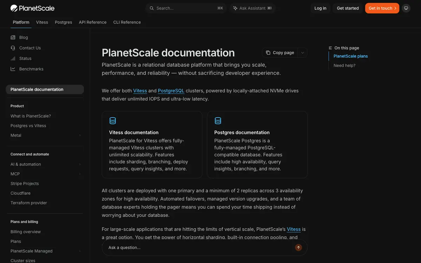Expand the Metal sidebar section
The width and height of the screenshot is (421, 263).
click(x=80, y=135)
